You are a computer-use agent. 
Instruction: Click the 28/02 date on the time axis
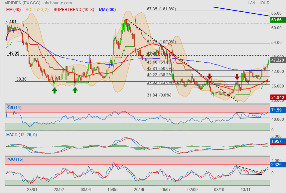(59, 190)
